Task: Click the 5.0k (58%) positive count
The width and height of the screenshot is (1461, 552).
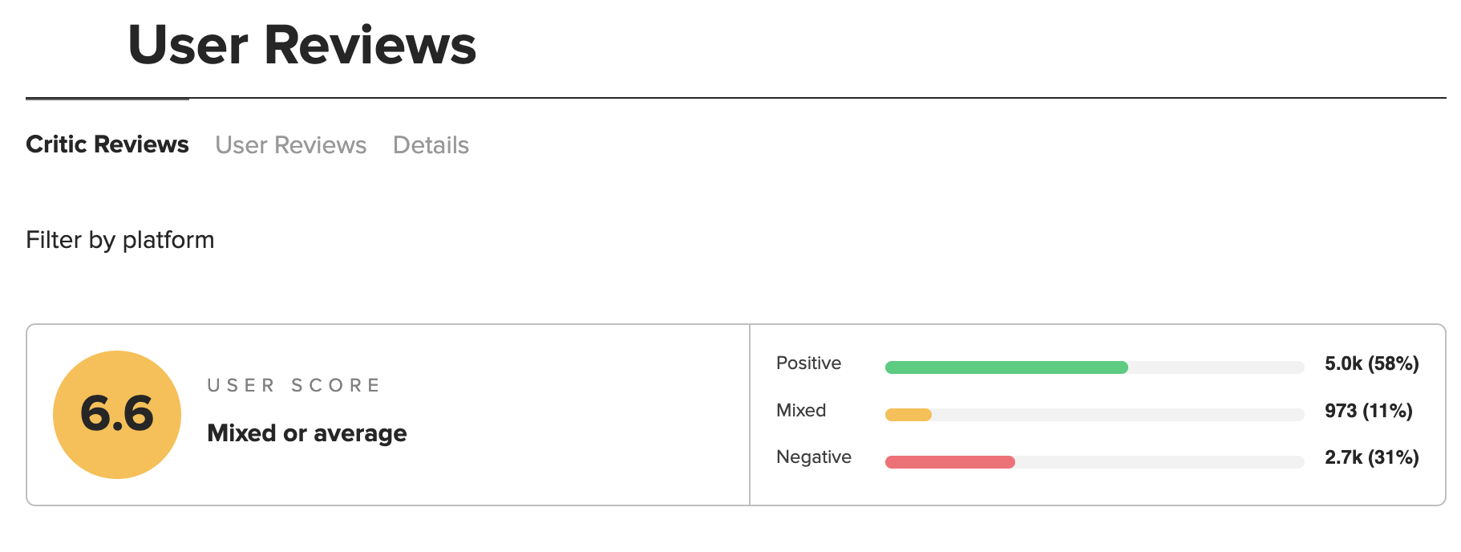Action: tap(1371, 363)
